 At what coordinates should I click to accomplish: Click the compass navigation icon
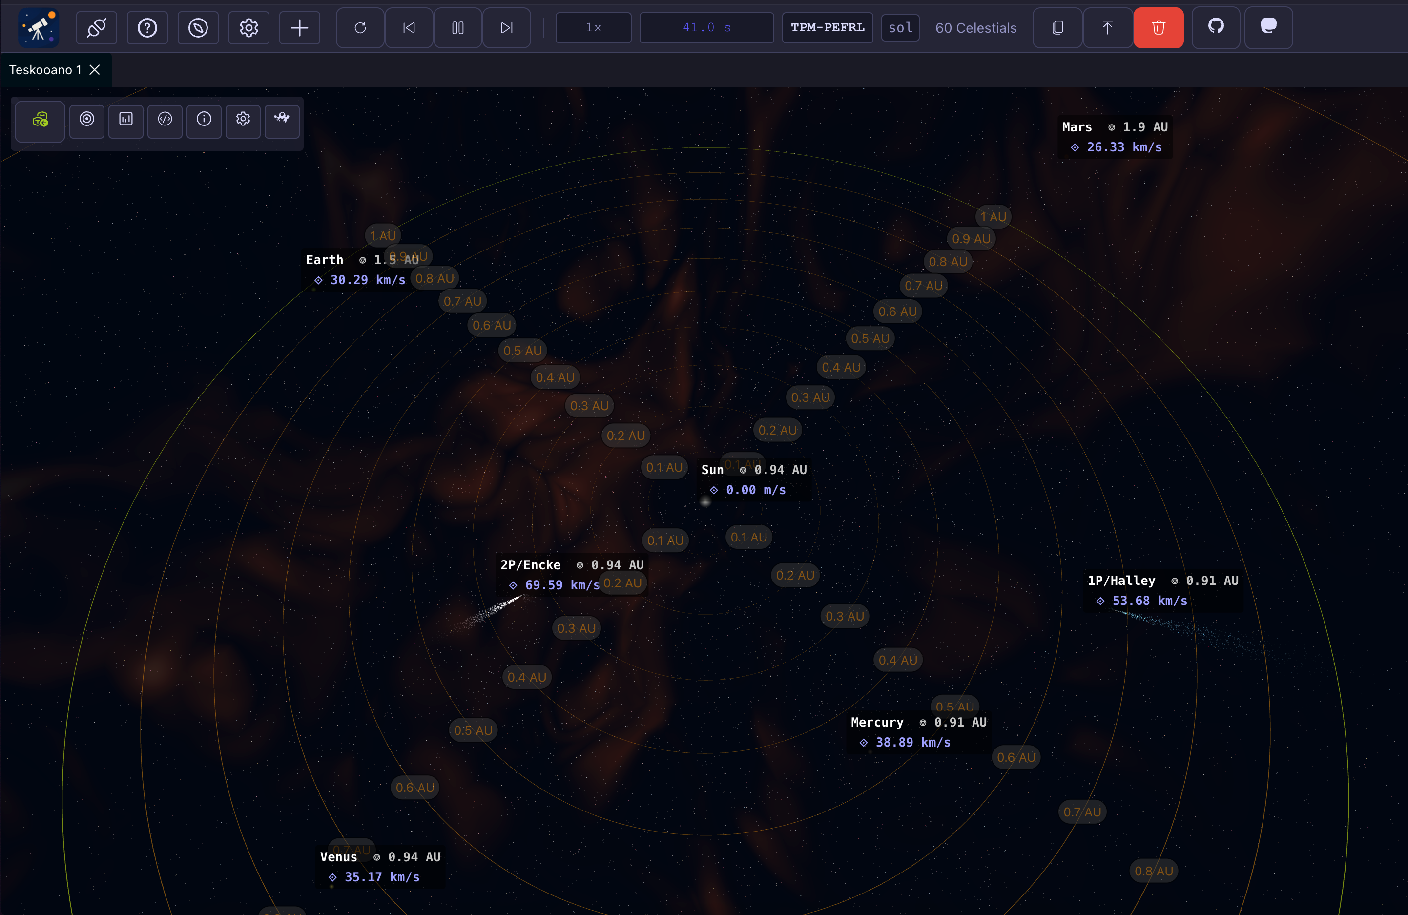click(198, 28)
